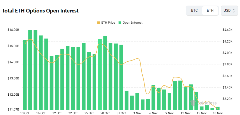Switch to the BTC tab

click(x=194, y=11)
